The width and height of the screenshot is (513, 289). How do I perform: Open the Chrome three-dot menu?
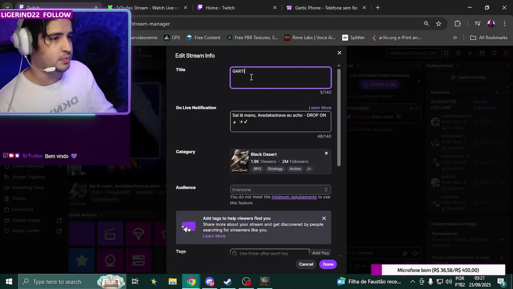[x=504, y=24]
